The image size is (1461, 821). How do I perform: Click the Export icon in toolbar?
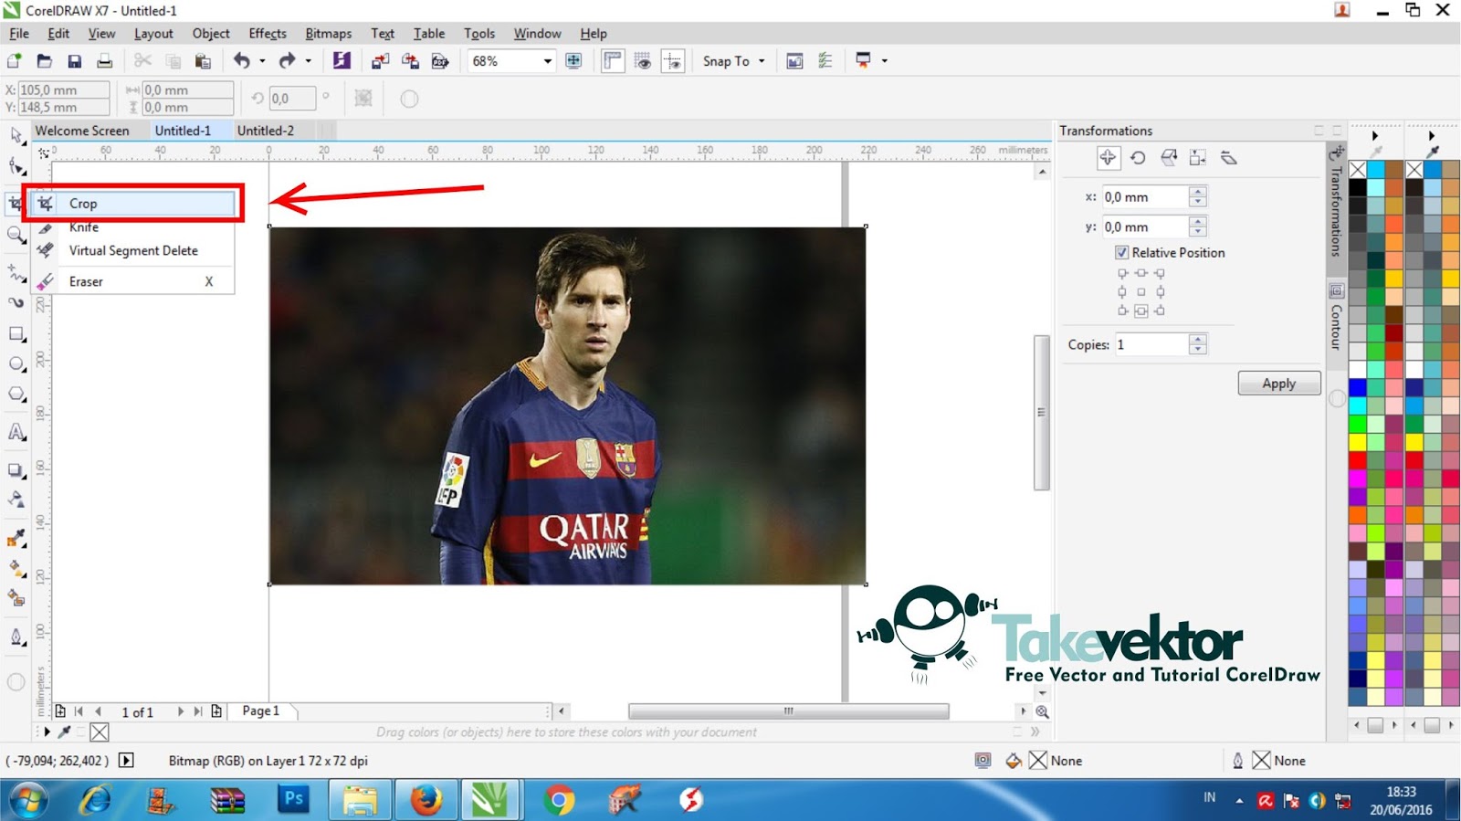point(410,61)
